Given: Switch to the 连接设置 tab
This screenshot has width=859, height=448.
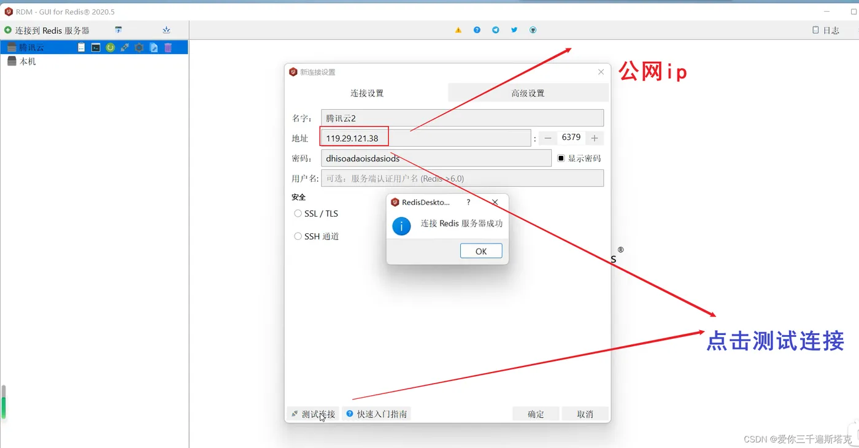Looking at the screenshot, I should 367,93.
